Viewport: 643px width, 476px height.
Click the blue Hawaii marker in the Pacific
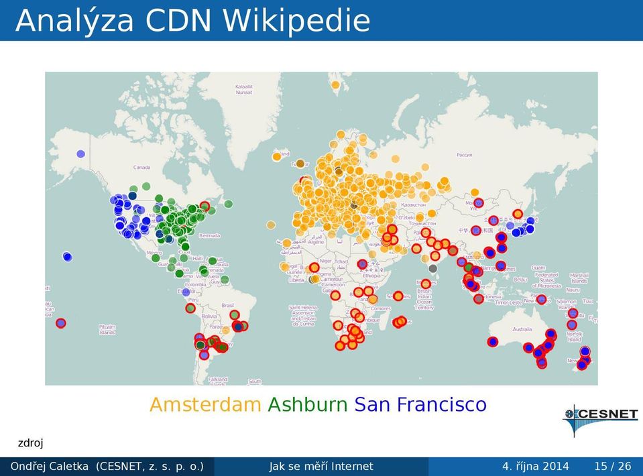point(68,257)
